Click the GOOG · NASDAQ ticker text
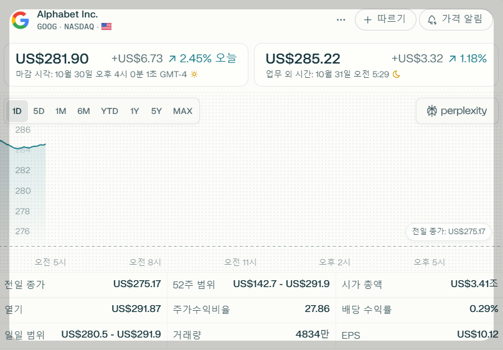This screenshot has width=503, height=350. click(x=65, y=27)
